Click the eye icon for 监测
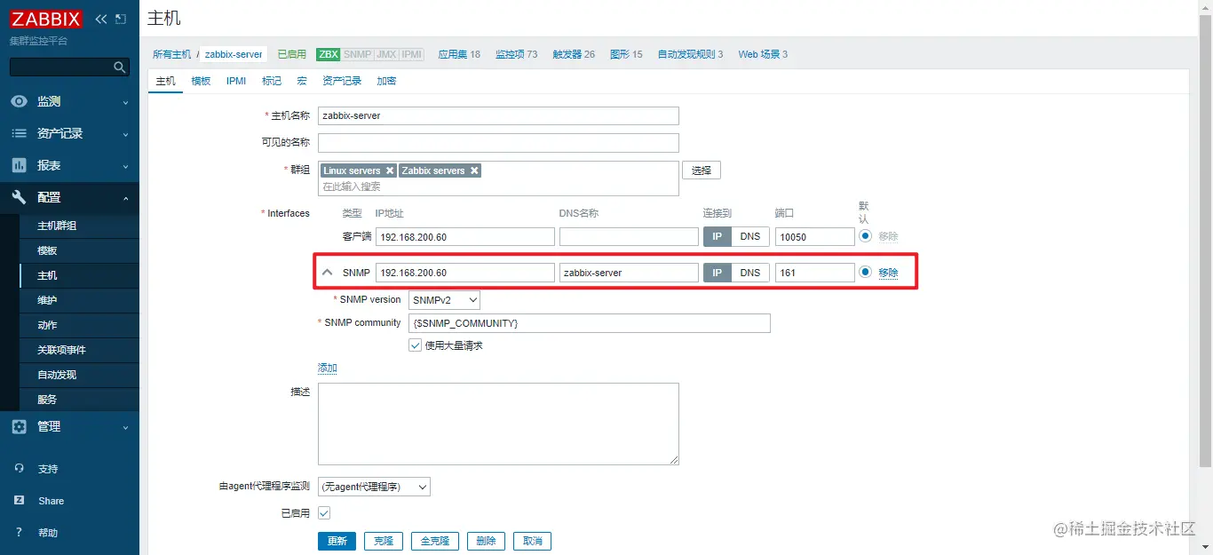This screenshot has width=1213, height=555. tap(20, 101)
